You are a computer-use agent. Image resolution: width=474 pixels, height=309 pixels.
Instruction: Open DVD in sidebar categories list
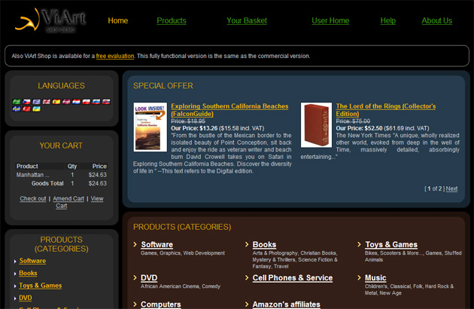click(25, 298)
